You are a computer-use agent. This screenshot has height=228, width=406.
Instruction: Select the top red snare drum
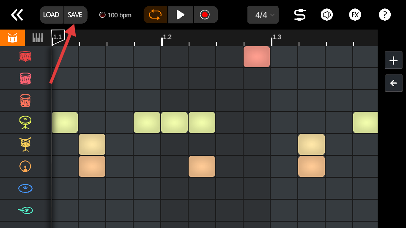[x=25, y=57]
